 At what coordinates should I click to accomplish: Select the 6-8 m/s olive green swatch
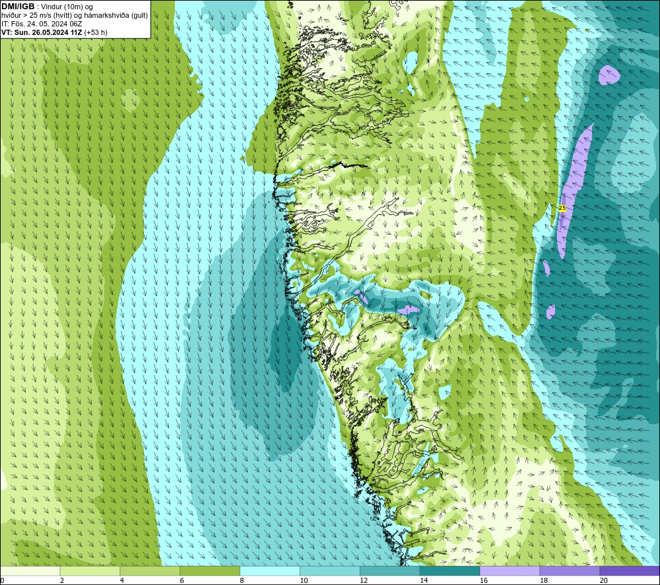210,570
